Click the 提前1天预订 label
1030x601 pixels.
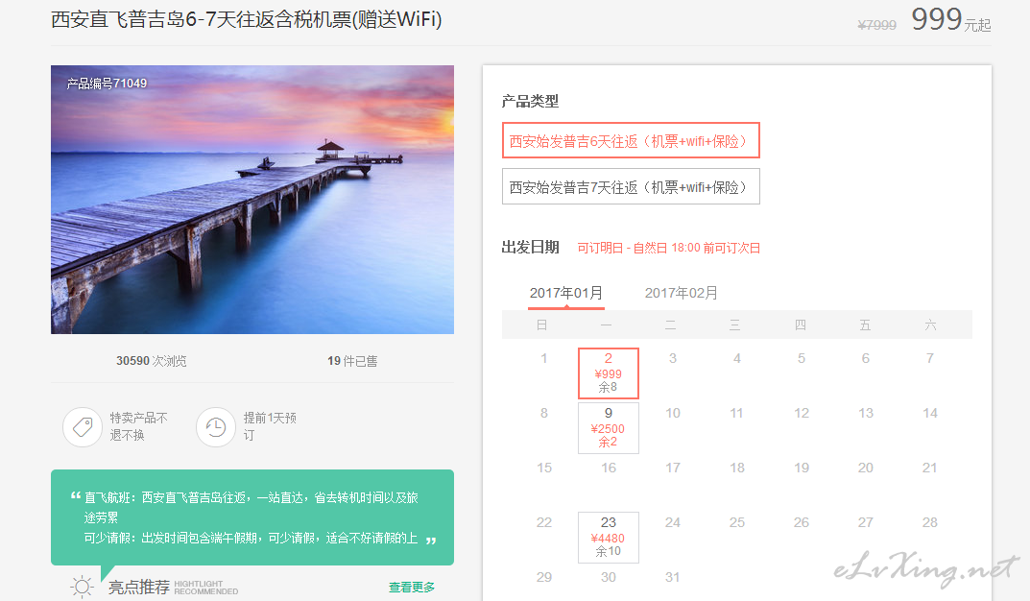270,426
